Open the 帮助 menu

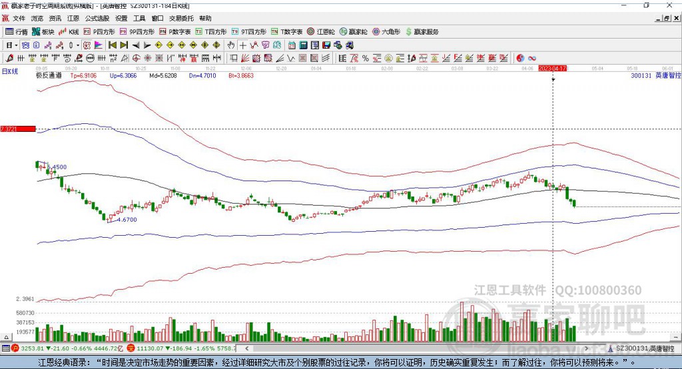coord(205,18)
